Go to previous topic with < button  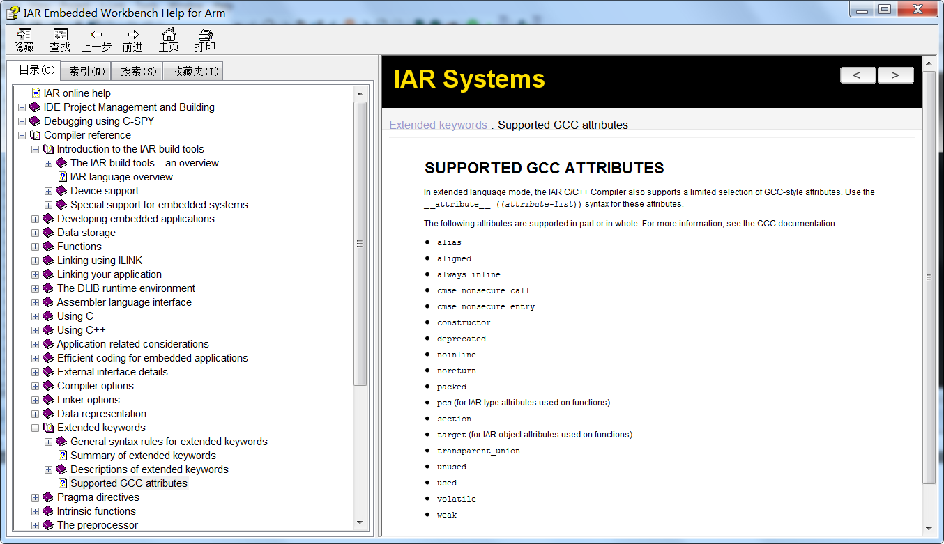[x=858, y=75]
